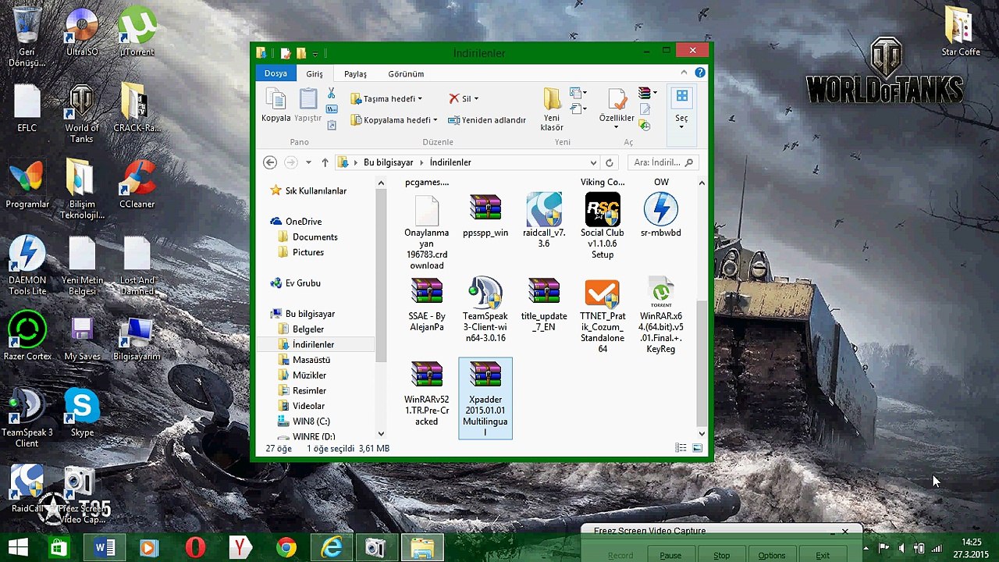Screen dimensions: 999x562
Task: Switch to the Paylaş ribbon tab
Action: point(356,74)
